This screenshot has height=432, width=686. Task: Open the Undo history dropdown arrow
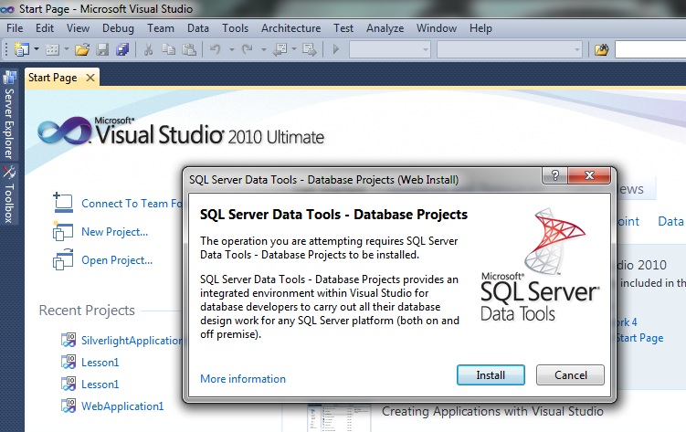[232, 49]
